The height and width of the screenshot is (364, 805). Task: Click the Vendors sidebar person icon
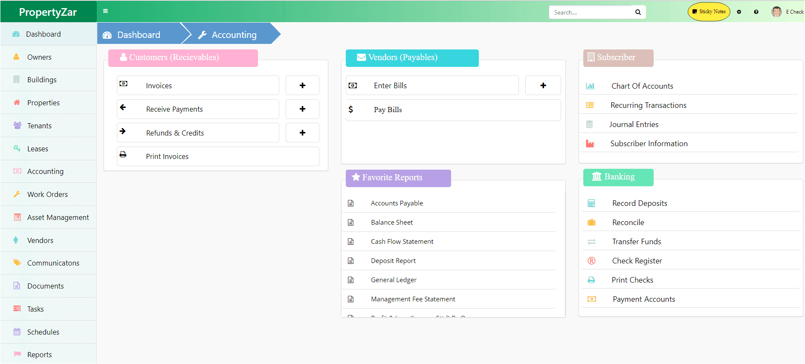click(x=16, y=240)
